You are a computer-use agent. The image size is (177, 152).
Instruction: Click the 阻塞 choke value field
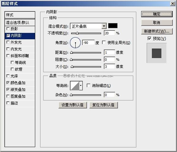tap(109, 60)
